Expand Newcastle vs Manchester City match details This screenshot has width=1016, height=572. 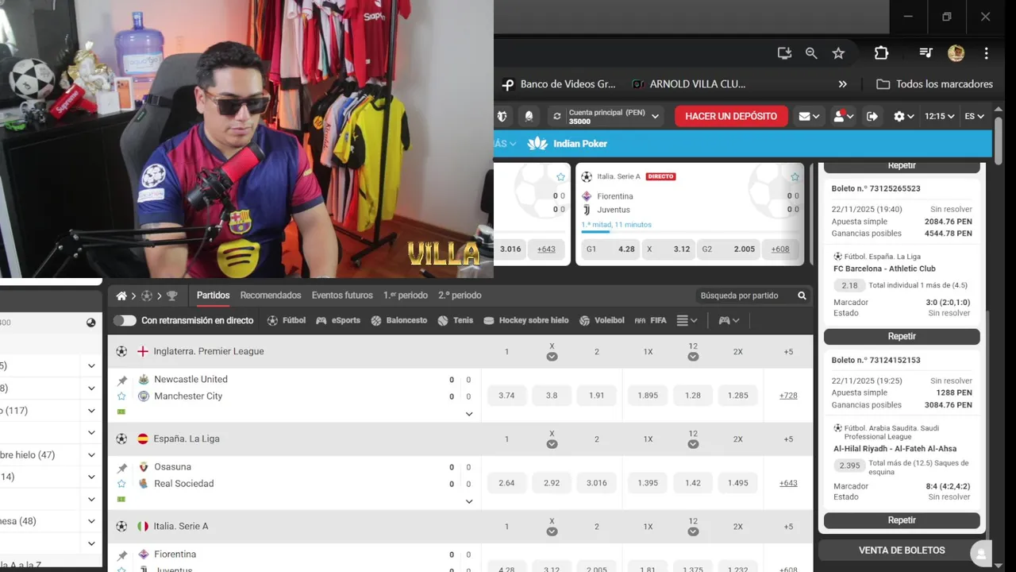[x=469, y=414]
